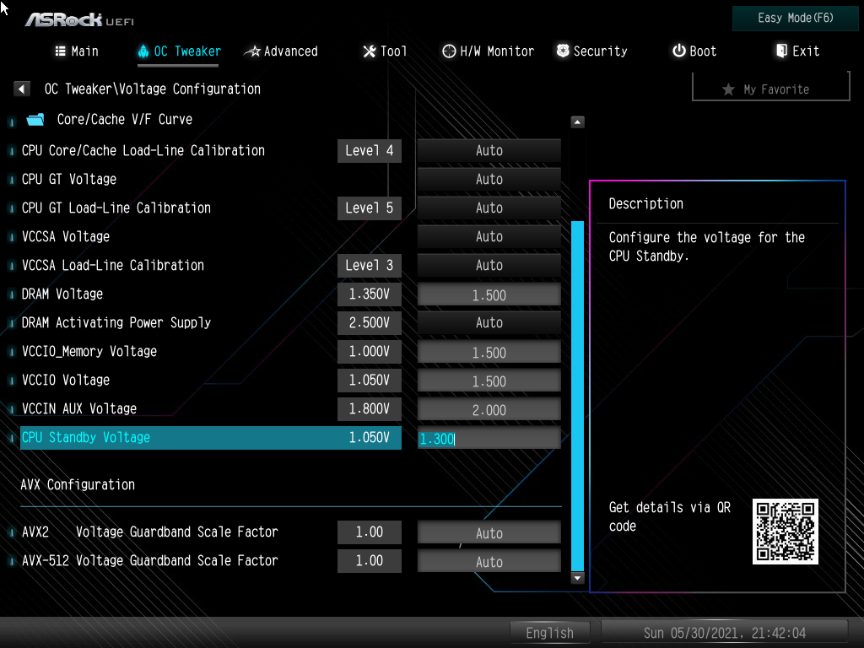Switch to Easy Mode (F6)

pyautogui.click(x=795, y=19)
